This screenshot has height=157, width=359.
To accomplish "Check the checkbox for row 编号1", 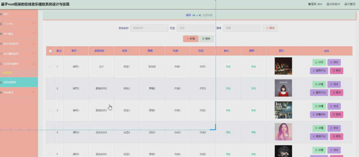I will pos(50,66).
